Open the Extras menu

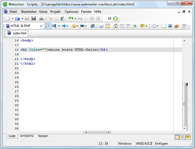tap(43, 12)
